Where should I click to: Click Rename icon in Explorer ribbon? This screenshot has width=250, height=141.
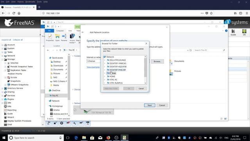point(64,38)
